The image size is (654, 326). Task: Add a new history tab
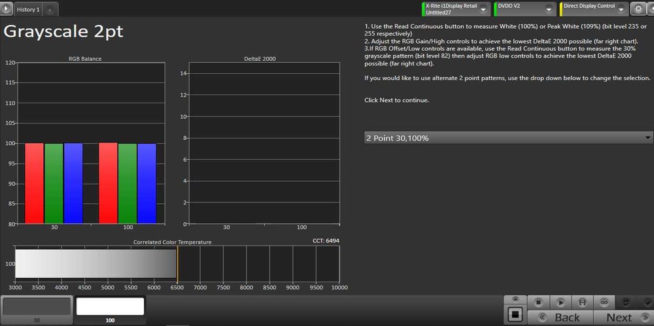click(x=49, y=10)
